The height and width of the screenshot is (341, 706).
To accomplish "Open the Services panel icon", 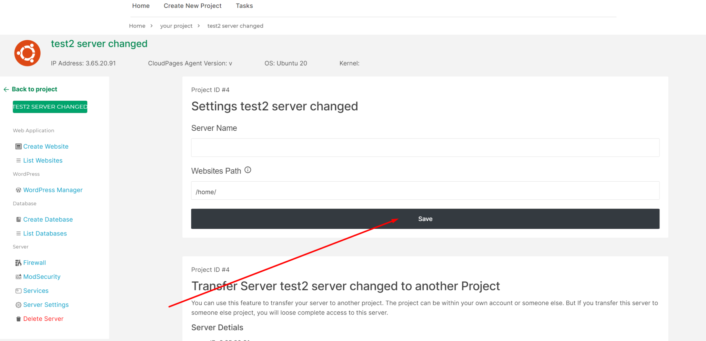I will [x=19, y=291].
